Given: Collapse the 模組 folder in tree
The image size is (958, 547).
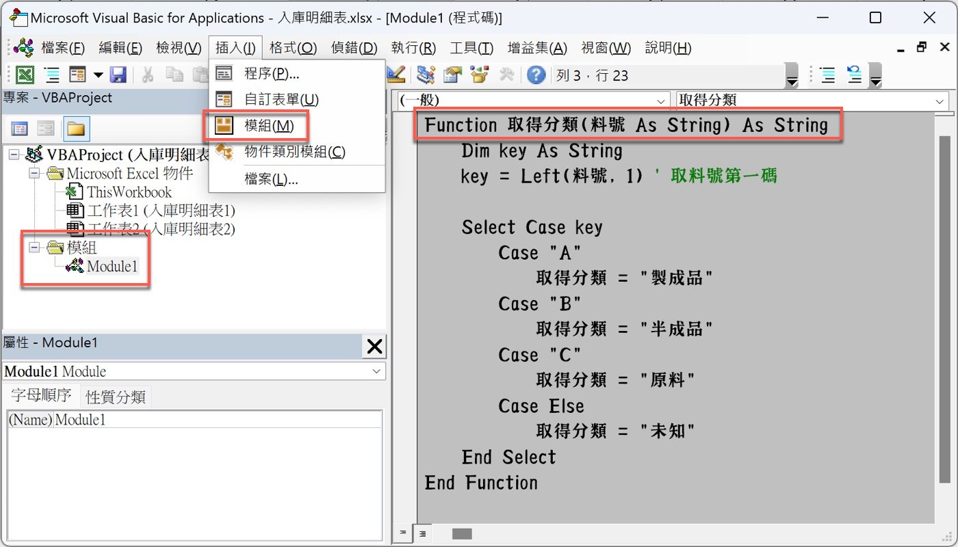Looking at the screenshot, I should pos(34,248).
